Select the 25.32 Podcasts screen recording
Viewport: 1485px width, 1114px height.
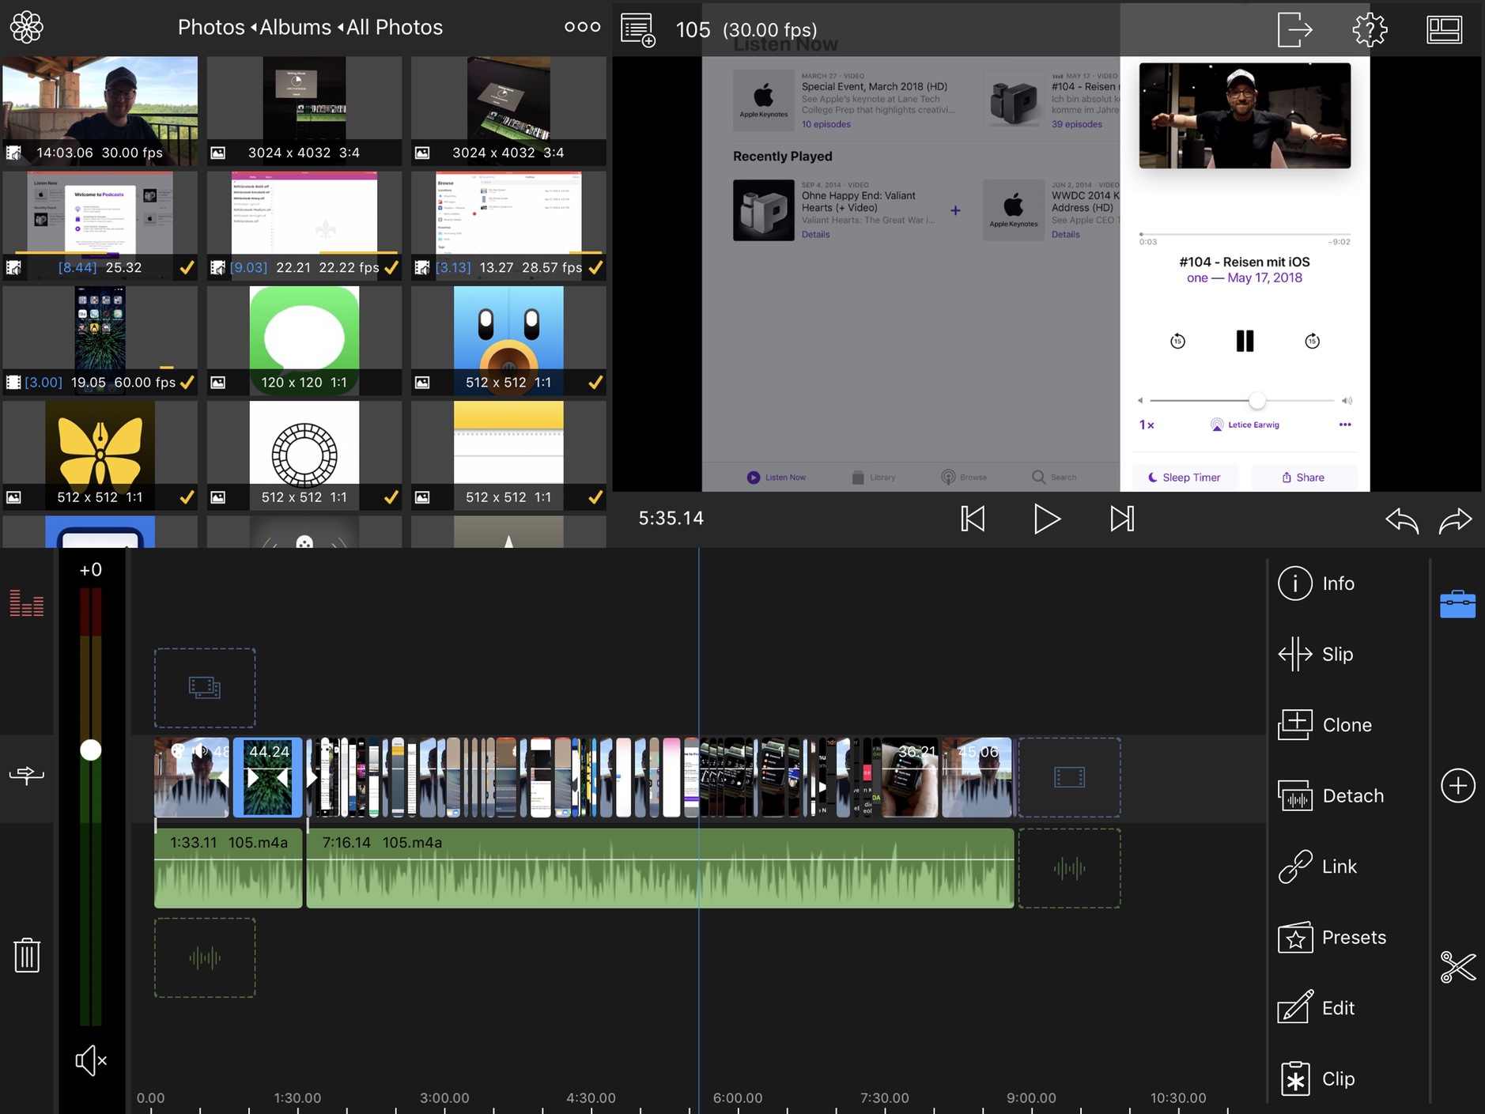[100, 225]
